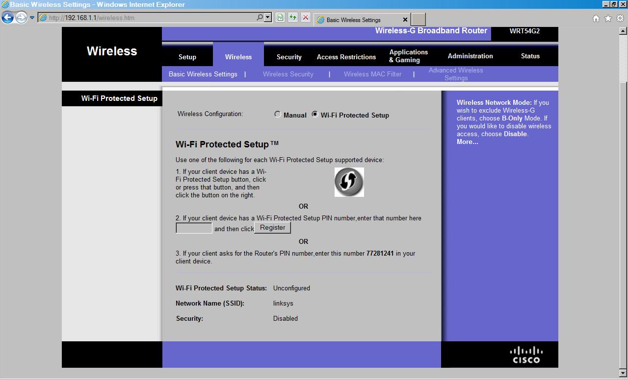
Task: Click the Compatibility View icon in address bar
Action: [280, 18]
